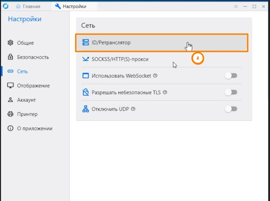Click the Настройки heading in sidebar

tap(25, 19)
